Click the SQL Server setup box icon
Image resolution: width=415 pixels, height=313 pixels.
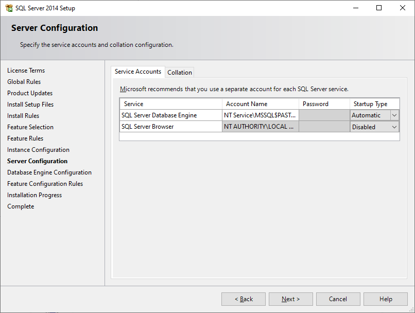(x=9, y=8)
